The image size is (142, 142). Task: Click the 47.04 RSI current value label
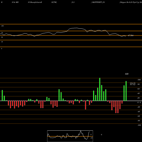[131, 35]
